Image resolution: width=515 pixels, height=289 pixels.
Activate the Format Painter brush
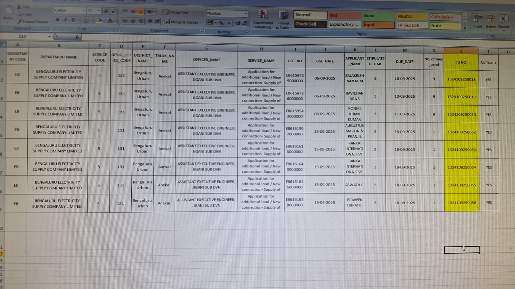19,22
